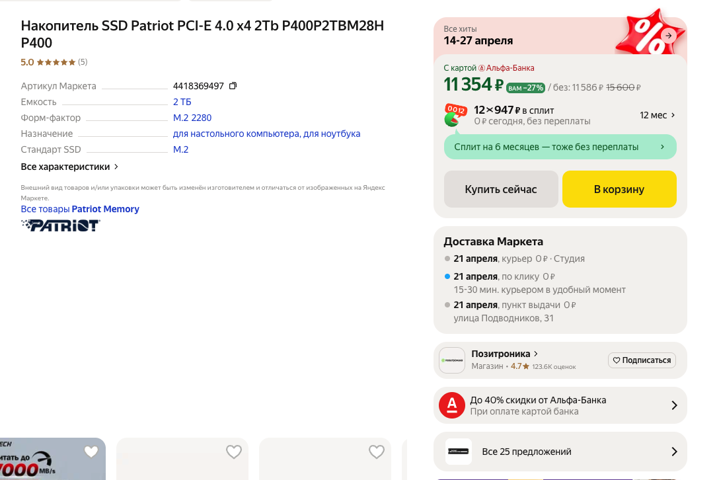
Task: Click the red percent sale star icon
Action: [650, 33]
